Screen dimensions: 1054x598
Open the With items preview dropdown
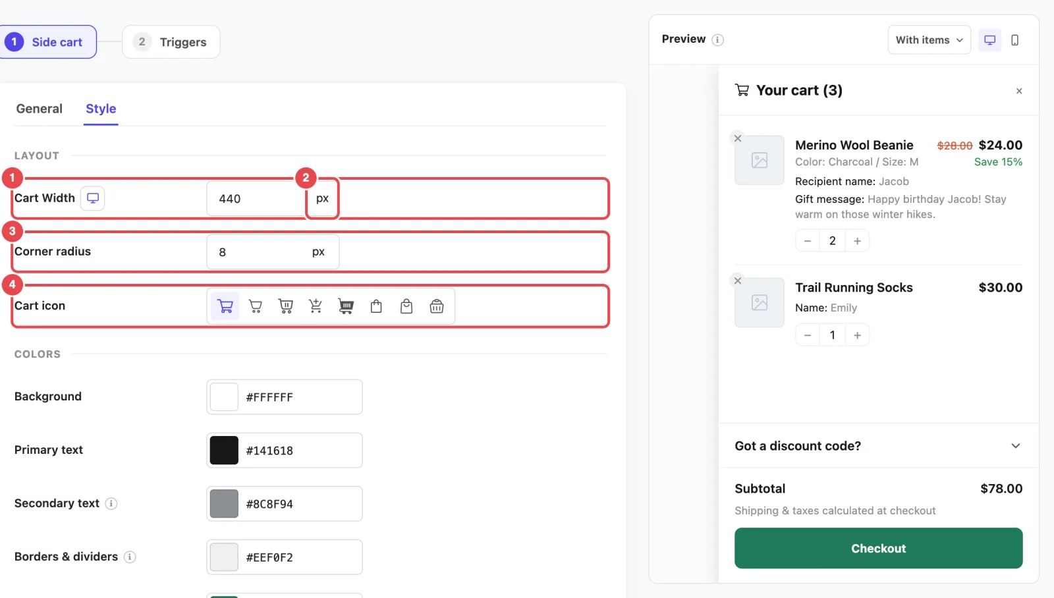point(929,40)
